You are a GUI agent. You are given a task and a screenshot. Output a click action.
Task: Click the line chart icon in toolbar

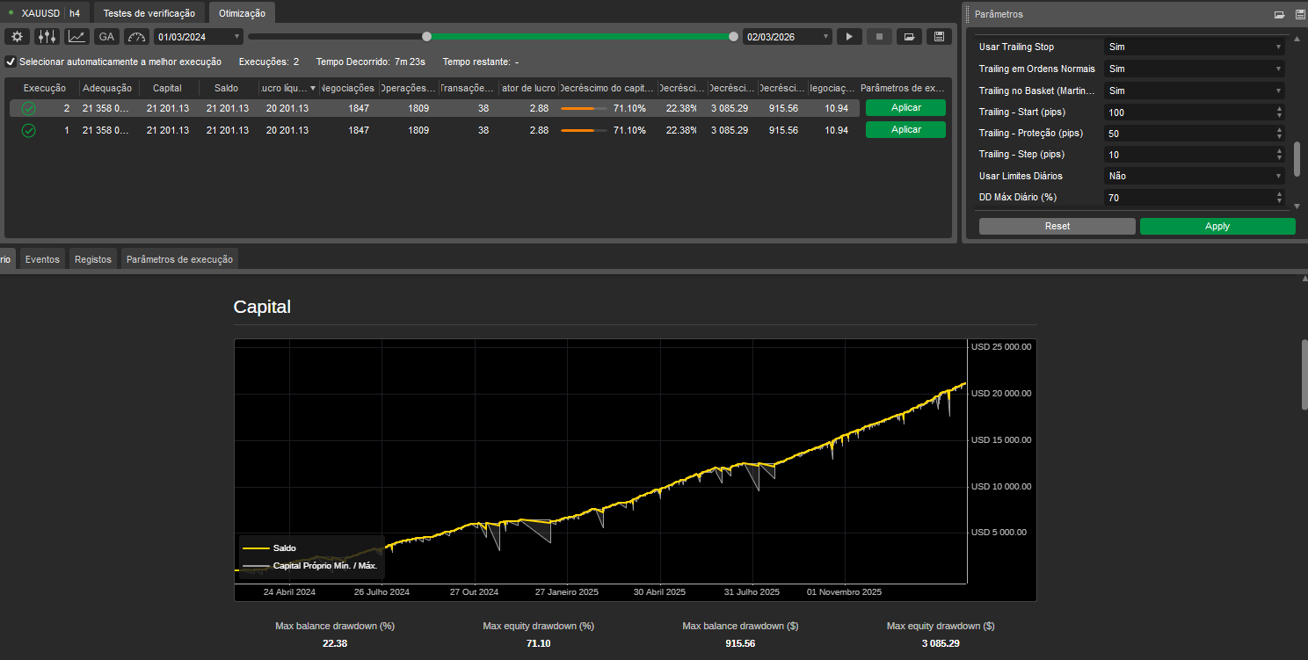77,37
